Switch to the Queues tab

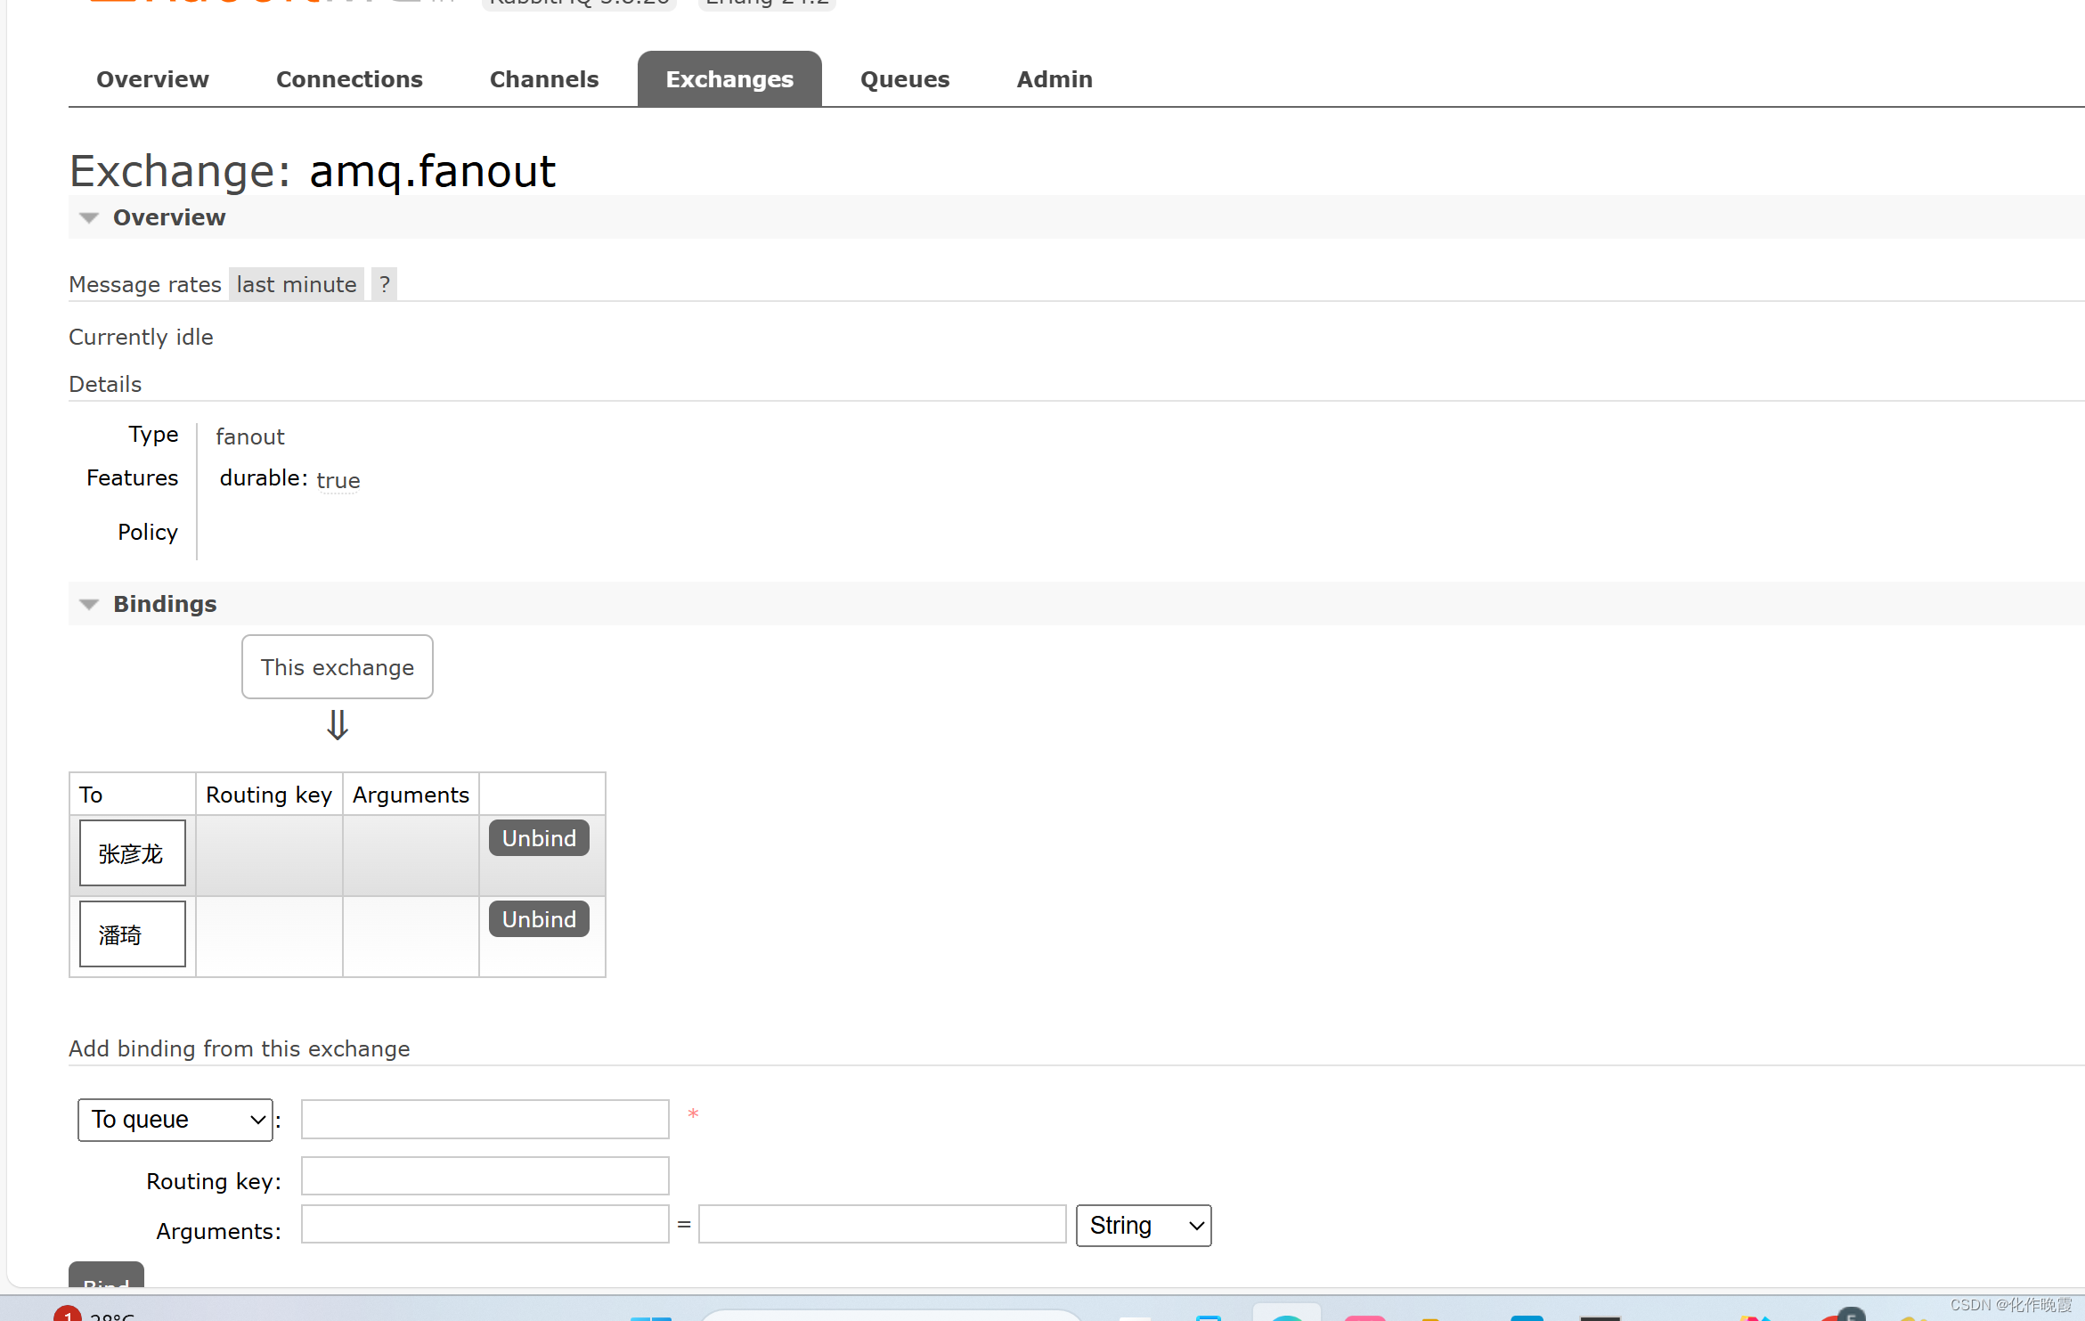[904, 79]
